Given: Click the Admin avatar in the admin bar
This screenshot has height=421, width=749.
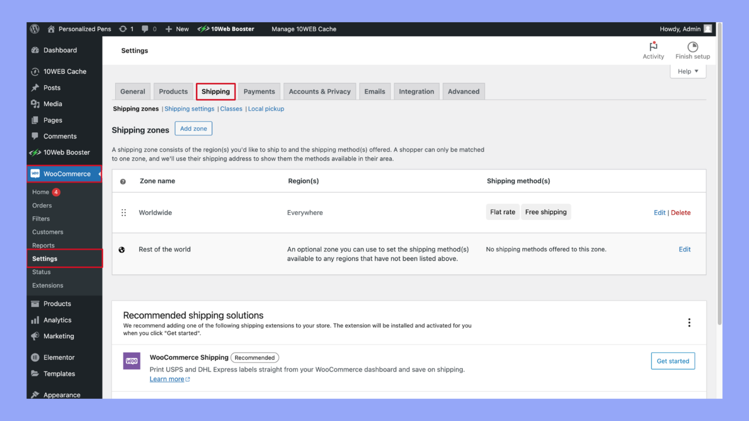Looking at the screenshot, I should click(709, 29).
